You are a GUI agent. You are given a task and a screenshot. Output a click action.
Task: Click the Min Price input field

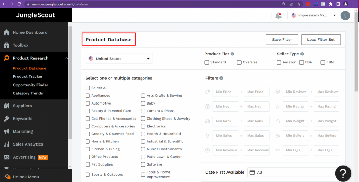pos(225,92)
